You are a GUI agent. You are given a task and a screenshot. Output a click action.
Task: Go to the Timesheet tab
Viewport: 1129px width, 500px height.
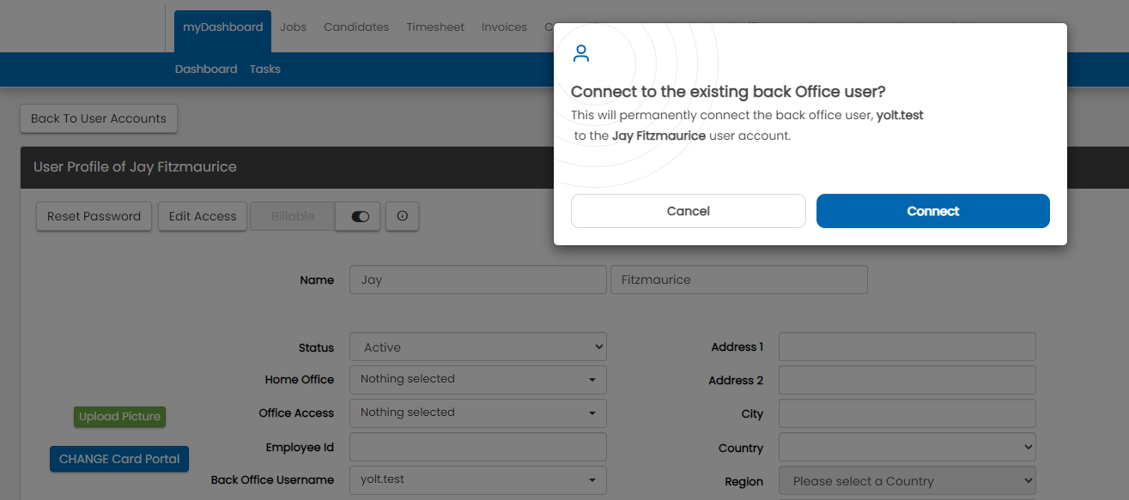pyautogui.click(x=435, y=27)
